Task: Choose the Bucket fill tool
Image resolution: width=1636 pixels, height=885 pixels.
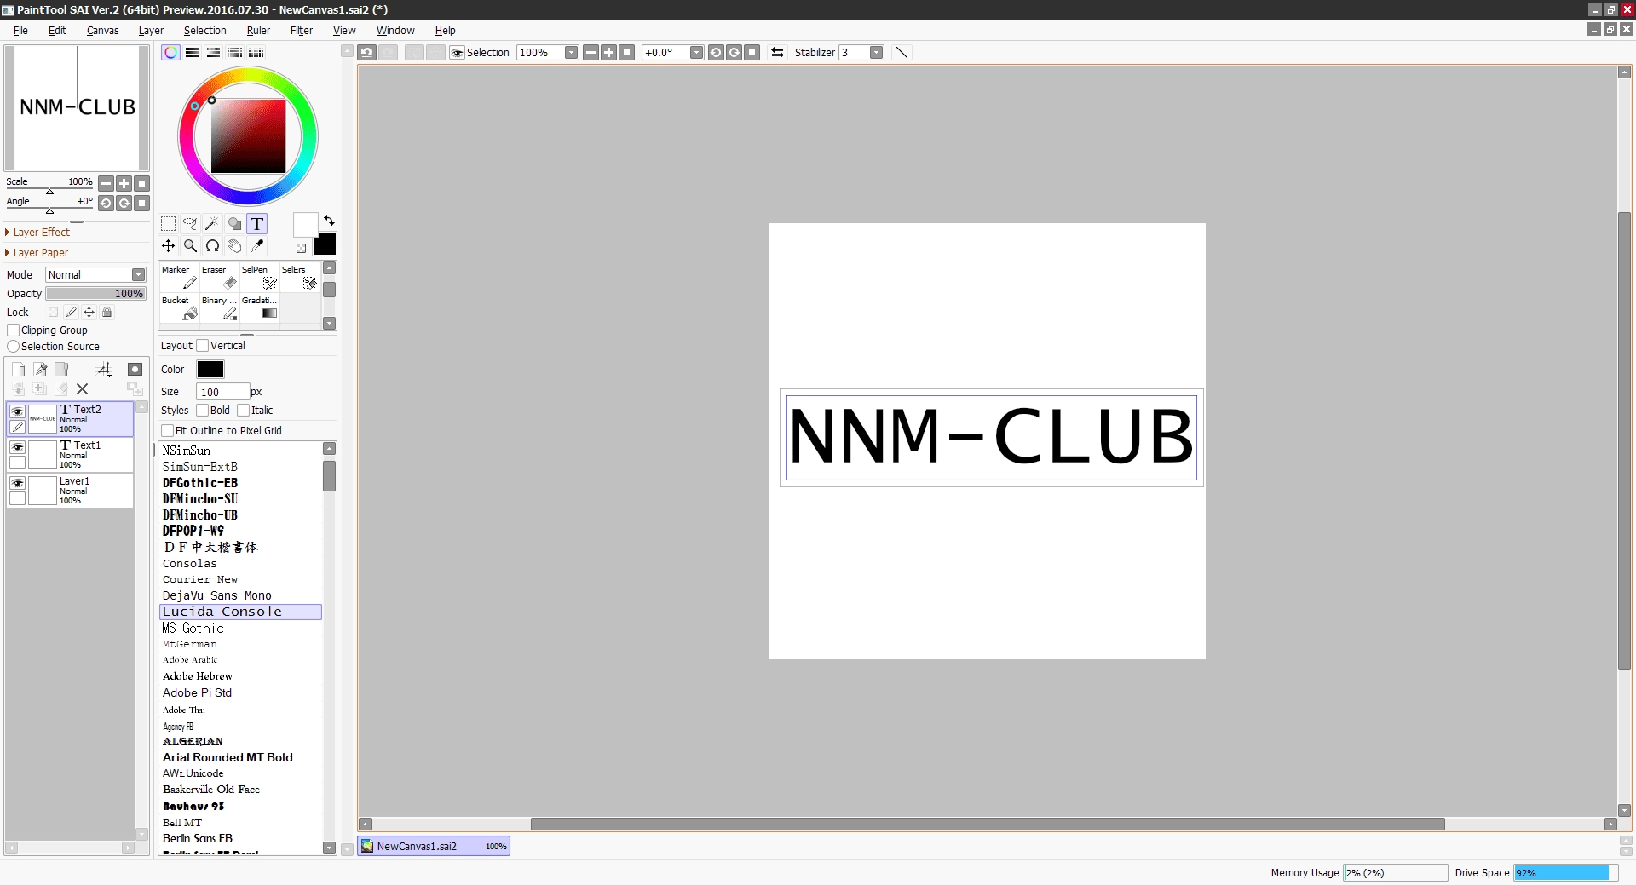Action: (x=179, y=308)
